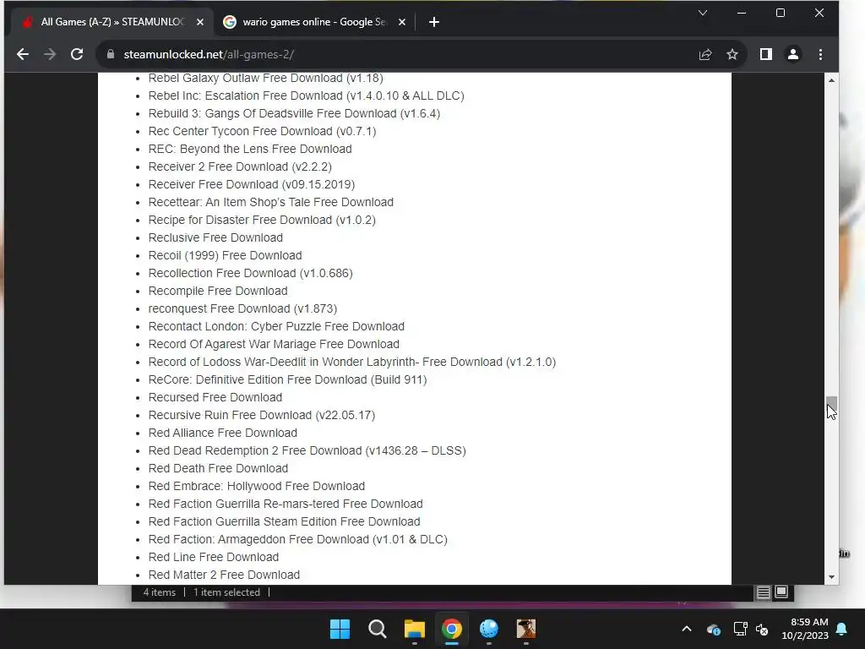Screen dimensions: 865x649
Task: Switch to wario games online Google tab
Action: coord(314,22)
